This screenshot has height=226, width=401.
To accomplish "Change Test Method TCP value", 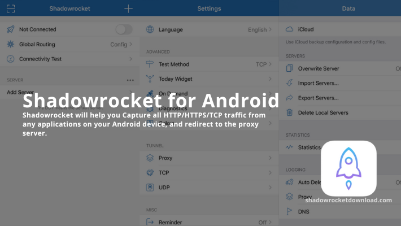I will tap(261, 64).
